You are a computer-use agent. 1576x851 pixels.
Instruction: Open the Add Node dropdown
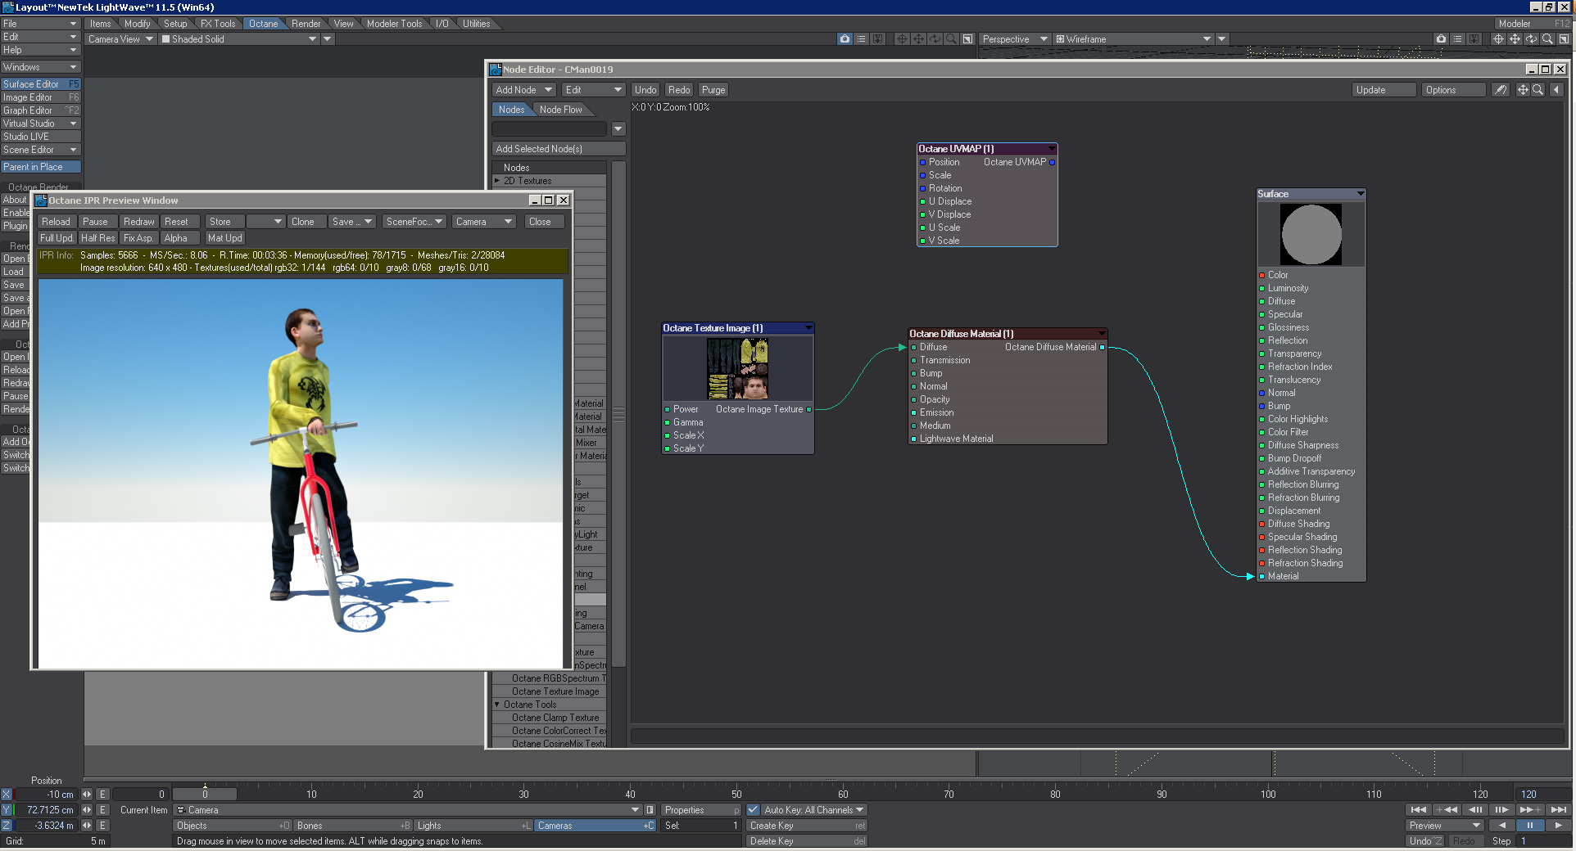coord(524,90)
